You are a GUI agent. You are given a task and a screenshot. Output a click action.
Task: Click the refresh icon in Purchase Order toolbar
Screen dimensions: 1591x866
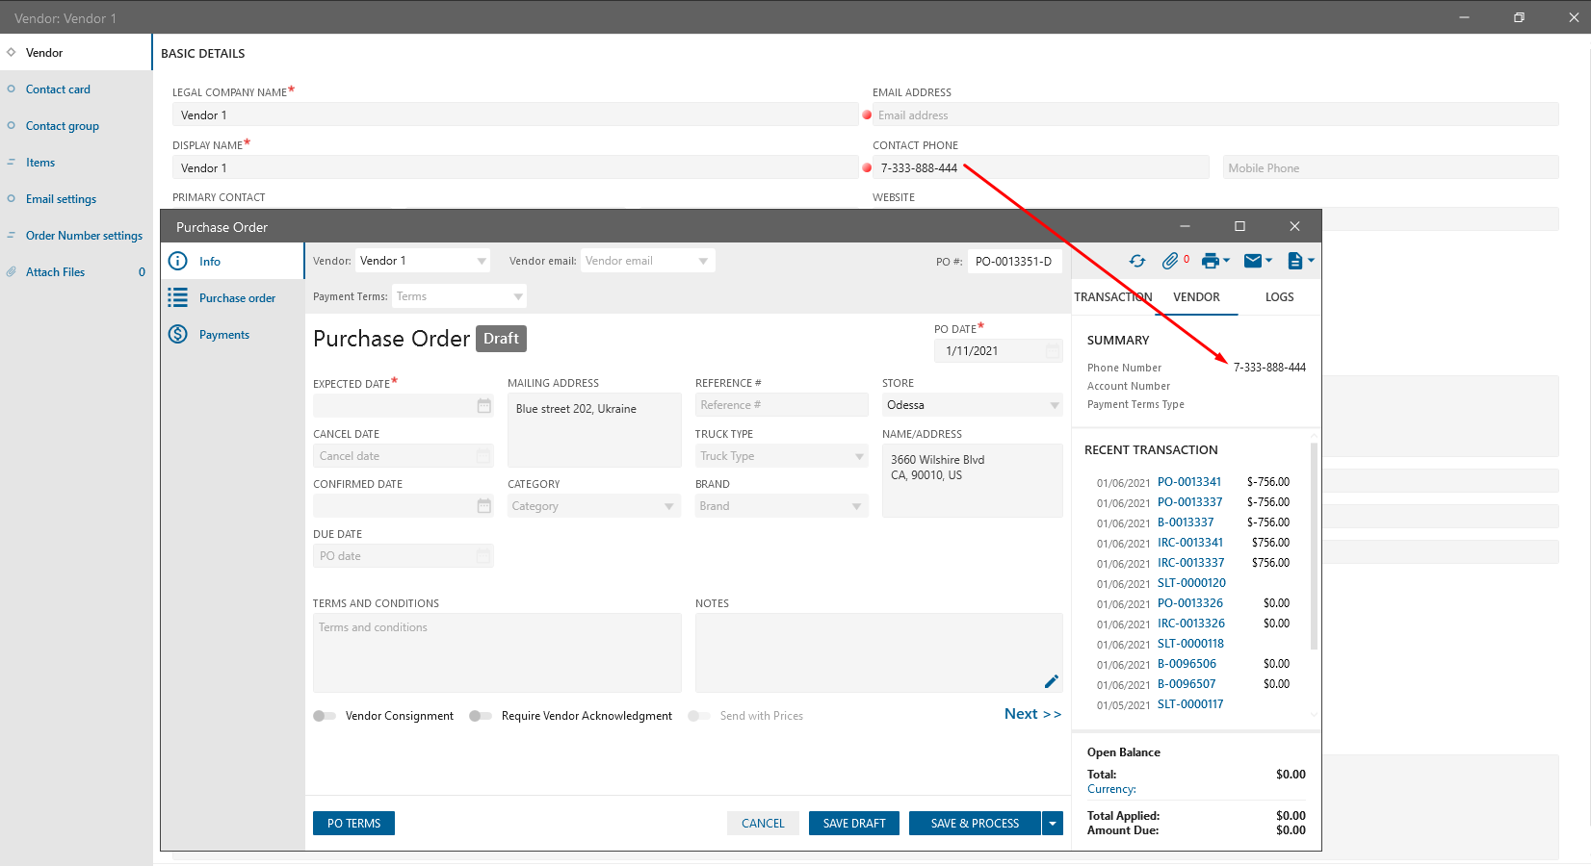point(1137,261)
